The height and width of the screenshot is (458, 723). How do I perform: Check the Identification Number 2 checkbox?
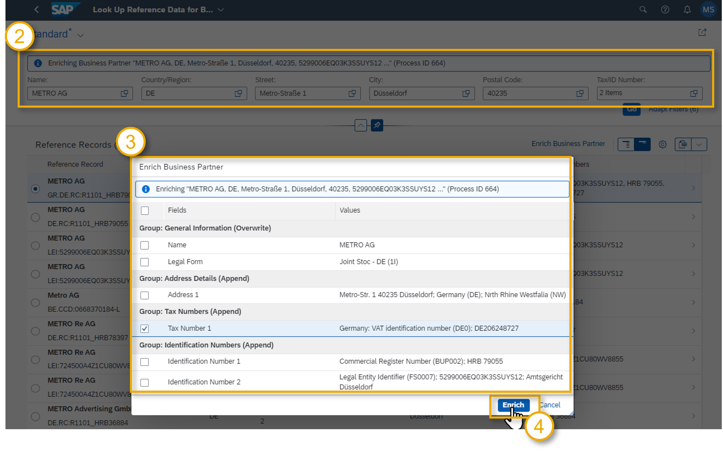[x=144, y=382]
